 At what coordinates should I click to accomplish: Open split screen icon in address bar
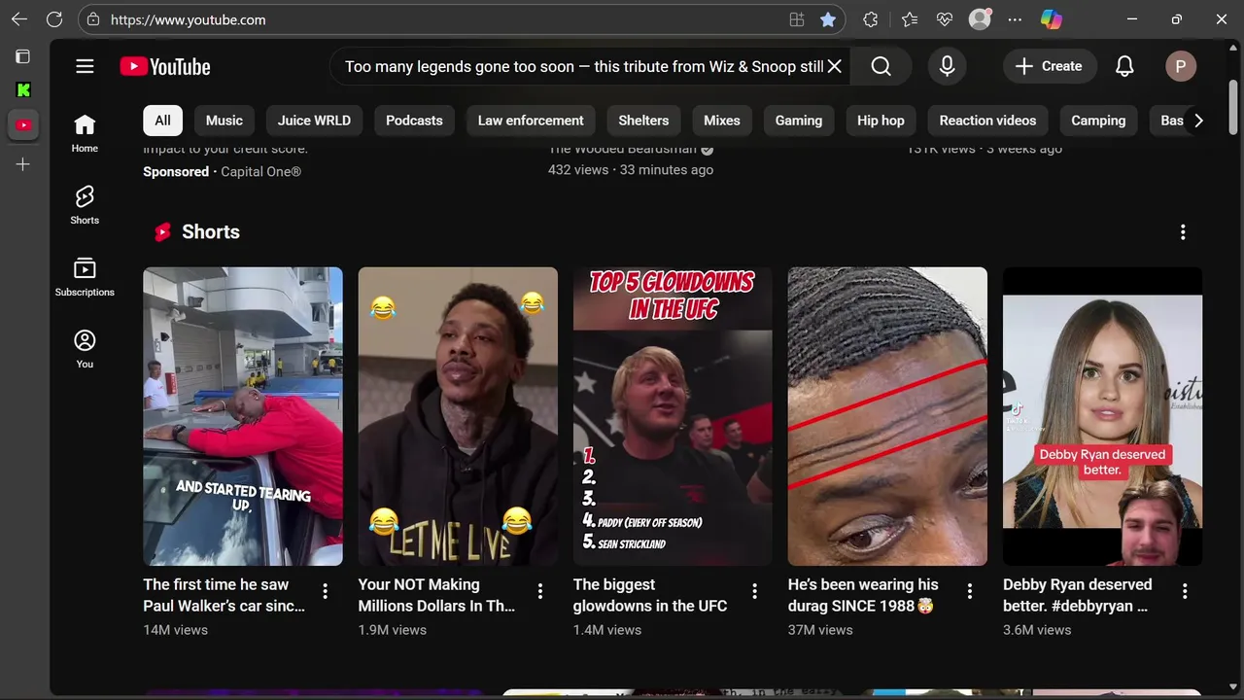(796, 19)
